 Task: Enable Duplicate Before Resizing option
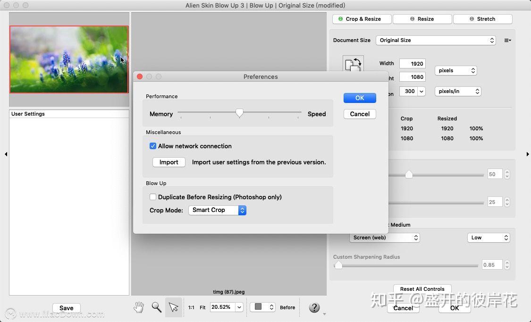(x=153, y=197)
